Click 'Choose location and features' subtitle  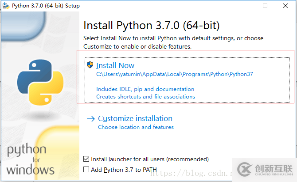coord(136,127)
